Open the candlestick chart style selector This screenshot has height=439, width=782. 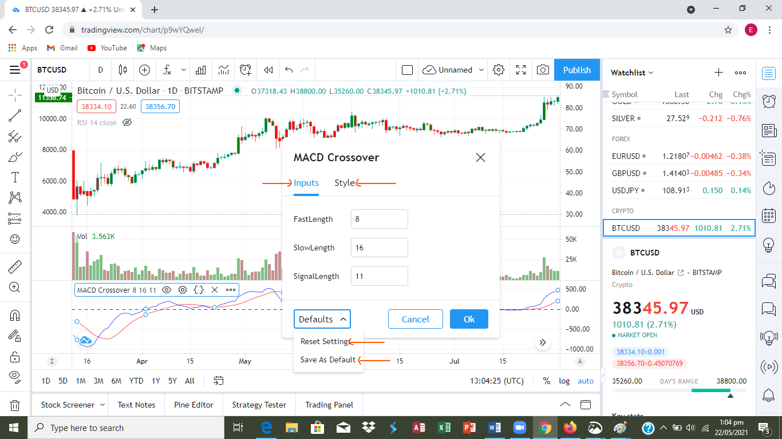click(123, 70)
